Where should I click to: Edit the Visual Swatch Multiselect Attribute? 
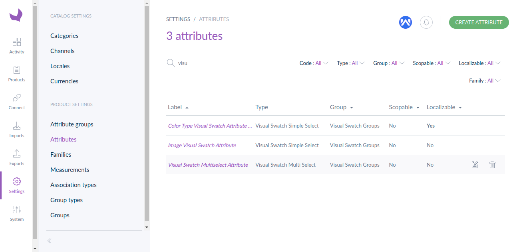pos(475,165)
